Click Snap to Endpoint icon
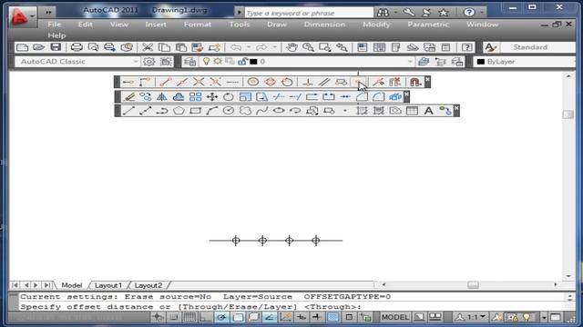This screenshot has height=327, width=583. (x=166, y=82)
